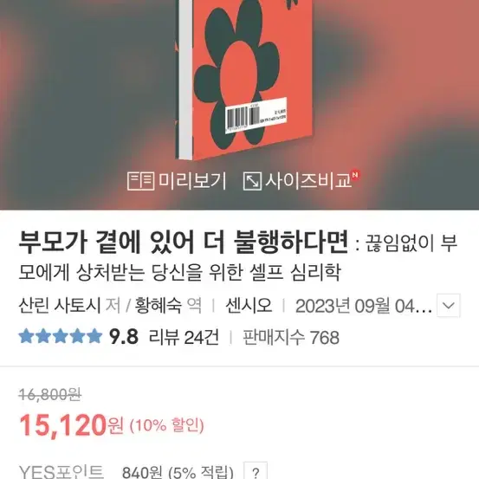This screenshot has width=479, height=479.
Task: Select the book title 부모가 곁에 있어 더 불행하다면
Action: 184,242
